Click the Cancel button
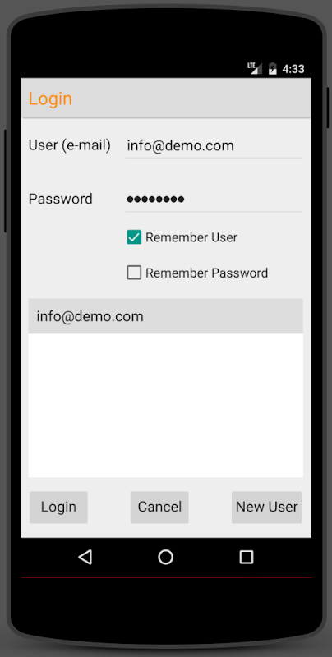 (159, 507)
